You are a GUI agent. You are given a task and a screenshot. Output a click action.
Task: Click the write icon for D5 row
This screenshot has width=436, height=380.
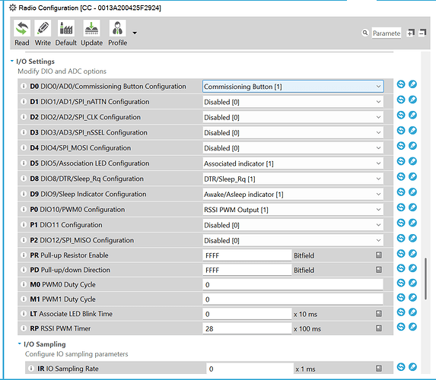(412, 161)
